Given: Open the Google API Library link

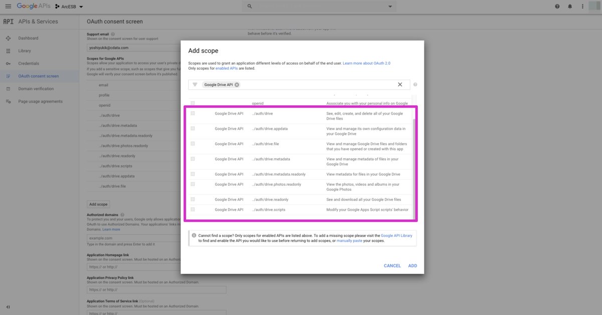Looking at the screenshot, I should point(396,235).
